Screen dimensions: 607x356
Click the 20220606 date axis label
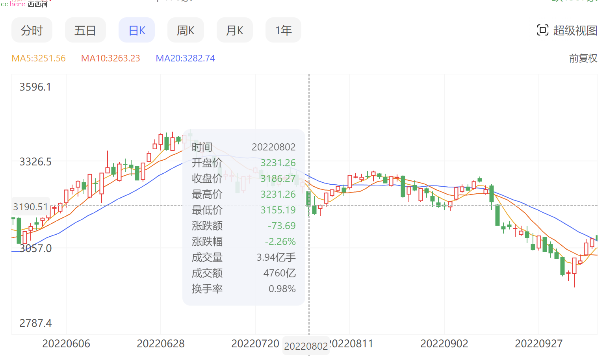(x=66, y=344)
